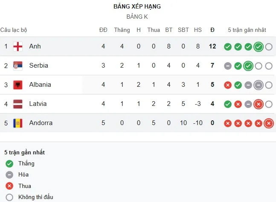Screen dimensions: 276x202
Task: Select the Andorra team name
Action: pos(41,123)
